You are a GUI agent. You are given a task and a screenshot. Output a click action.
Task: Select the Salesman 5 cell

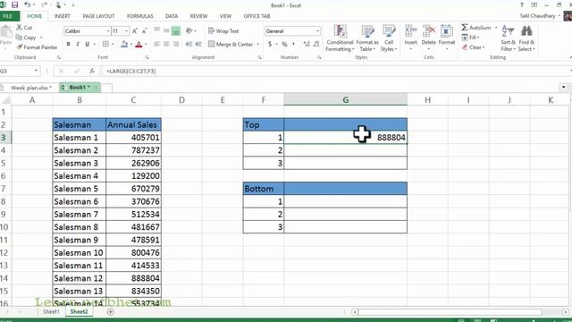click(80, 189)
